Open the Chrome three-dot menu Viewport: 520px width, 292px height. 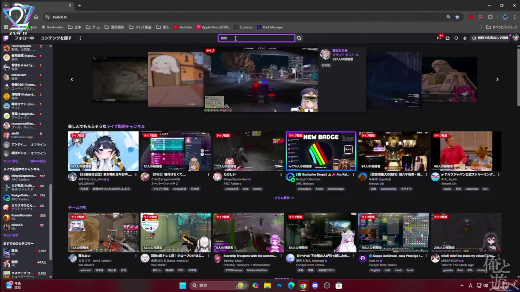point(516,17)
